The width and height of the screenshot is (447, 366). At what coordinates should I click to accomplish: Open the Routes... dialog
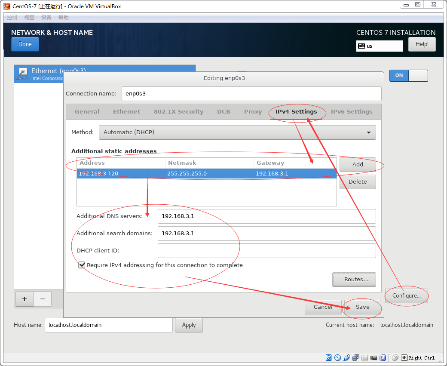click(354, 280)
